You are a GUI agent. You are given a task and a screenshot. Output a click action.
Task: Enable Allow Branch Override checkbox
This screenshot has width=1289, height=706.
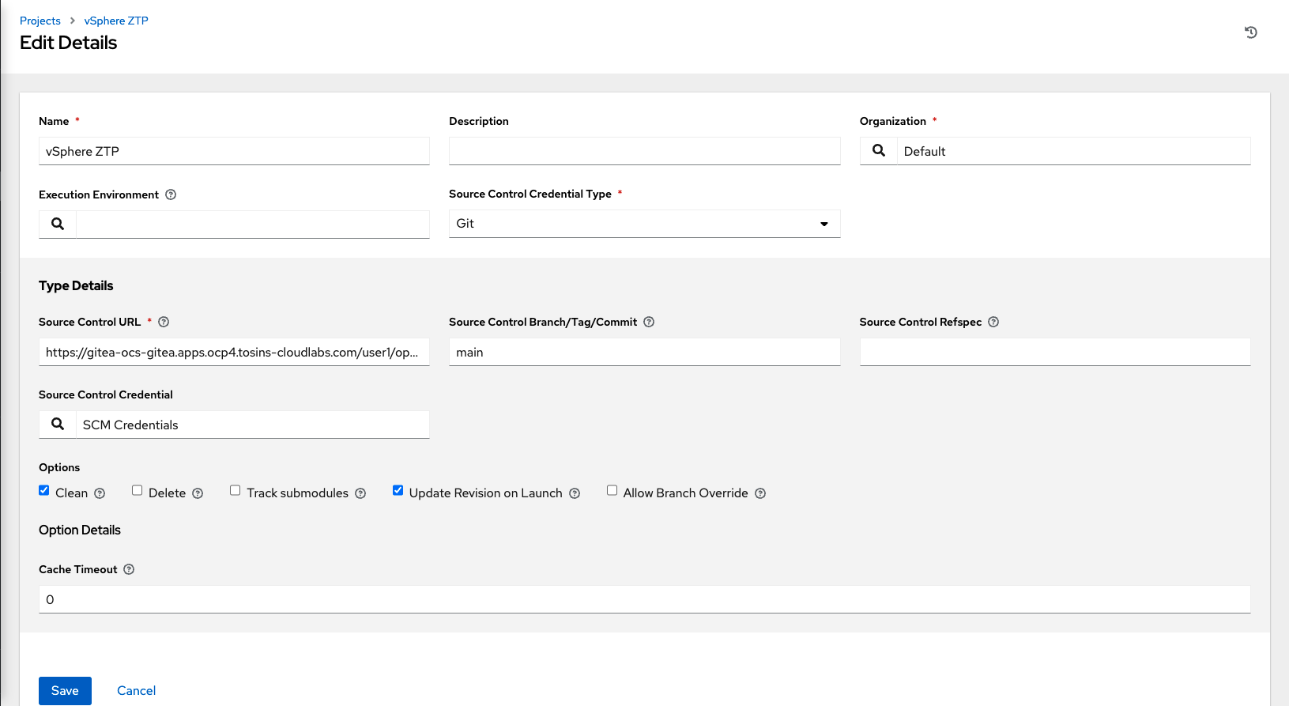pyautogui.click(x=612, y=491)
